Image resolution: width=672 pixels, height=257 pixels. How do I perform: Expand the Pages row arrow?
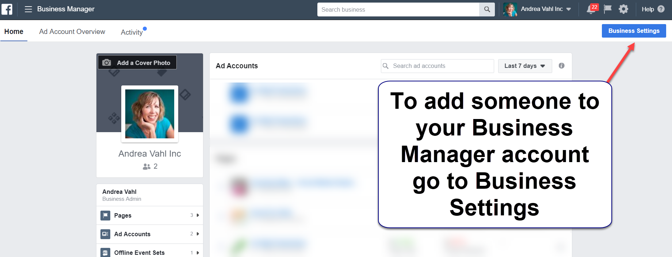click(x=198, y=215)
